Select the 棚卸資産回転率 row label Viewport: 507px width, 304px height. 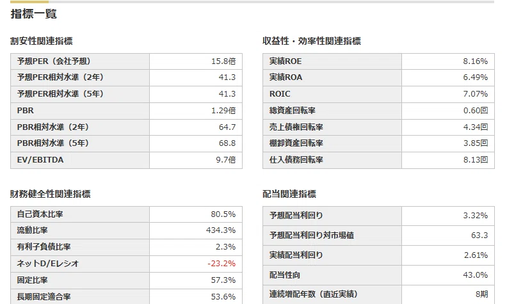pyautogui.click(x=296, y=143)
